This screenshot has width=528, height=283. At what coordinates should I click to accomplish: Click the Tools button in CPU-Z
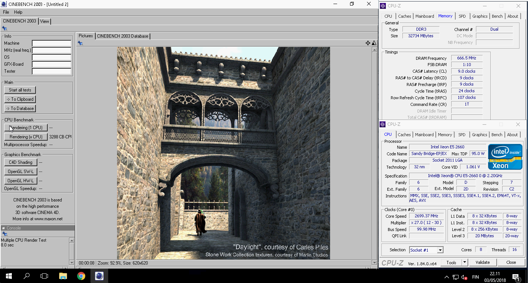451,262
